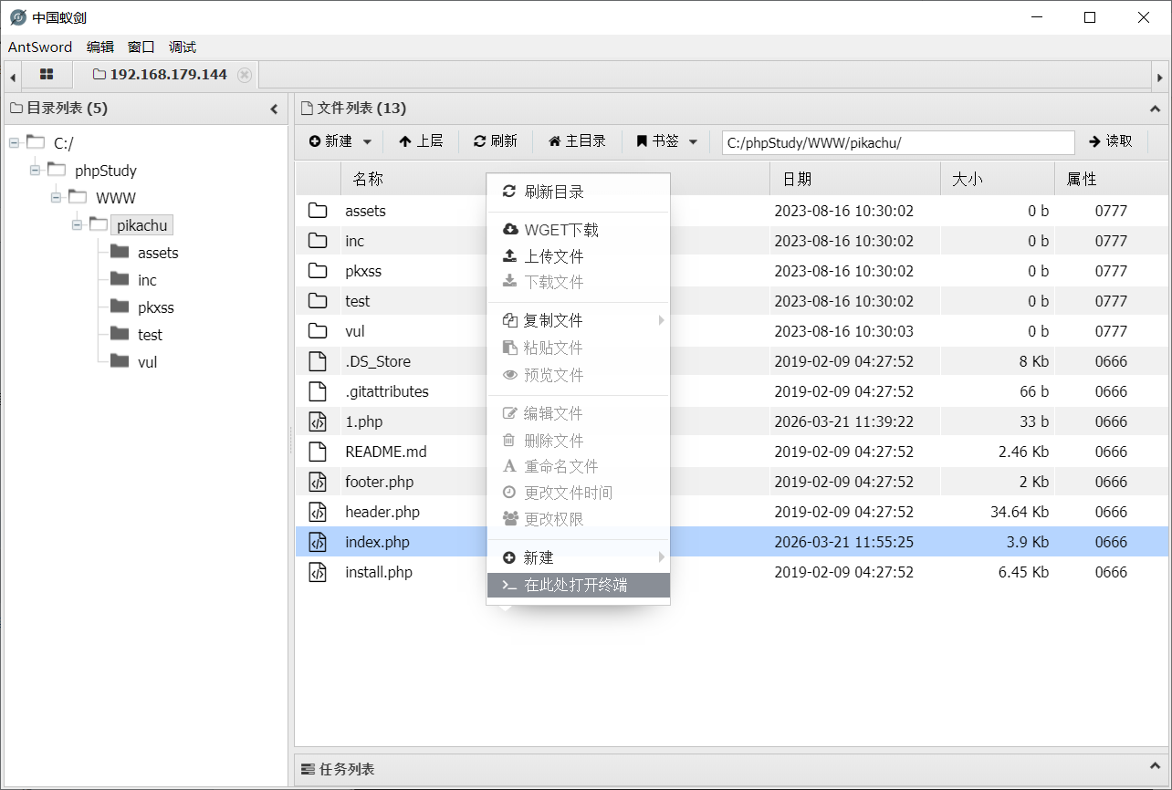Viewport: 1172px width, 790px height.
Task: Collapse the WWW tree node
Action: coord(57,198)
